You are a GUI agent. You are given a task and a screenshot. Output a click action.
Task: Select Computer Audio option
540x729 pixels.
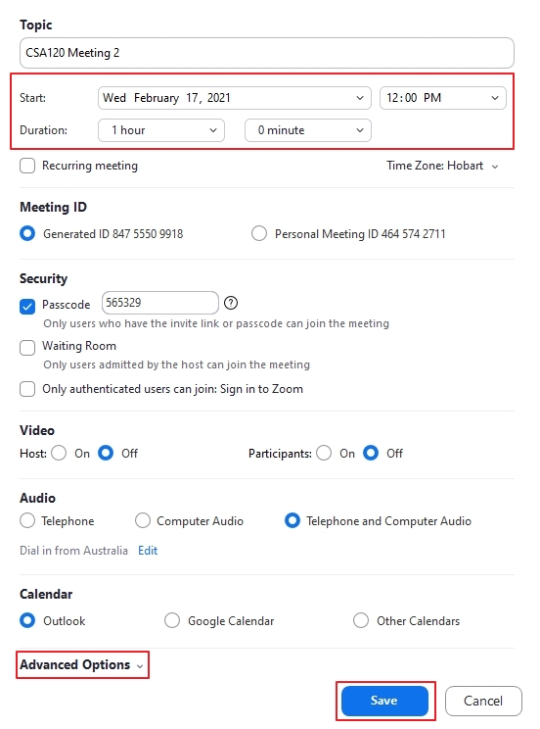[143, 520]
